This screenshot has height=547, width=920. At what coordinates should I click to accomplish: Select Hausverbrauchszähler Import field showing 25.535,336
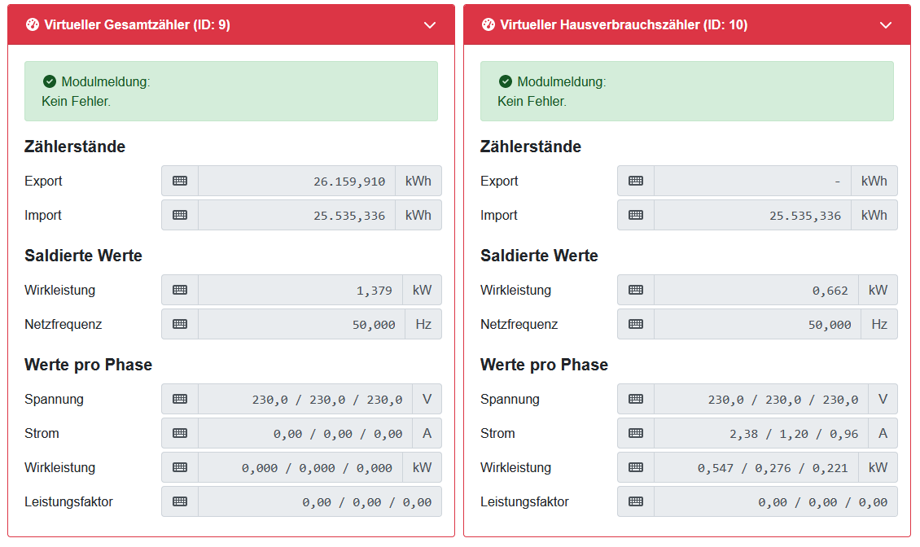(x=753, y=215)
